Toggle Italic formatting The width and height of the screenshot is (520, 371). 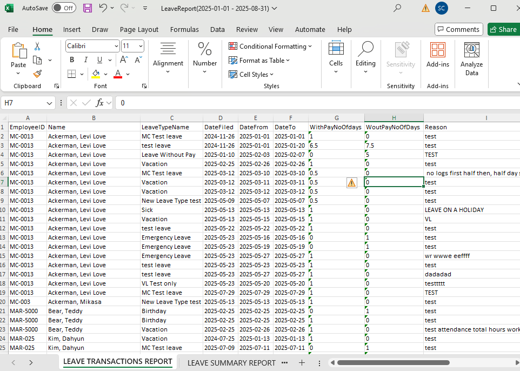[85, 60]
